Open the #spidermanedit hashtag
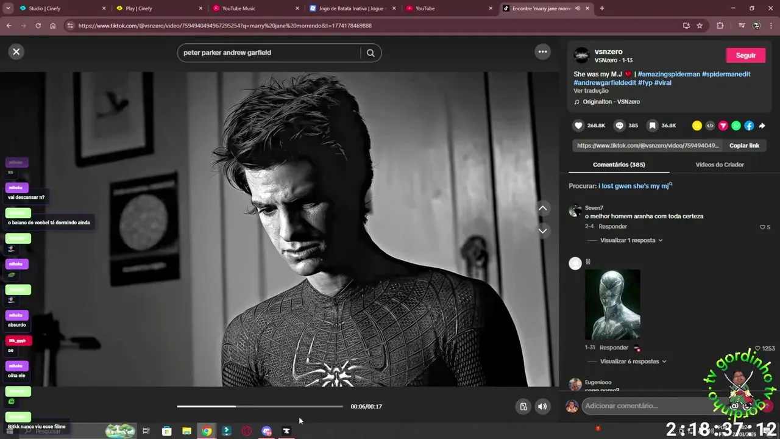The height and width of the screenshot is (439, 780). (x=726, y=74)
